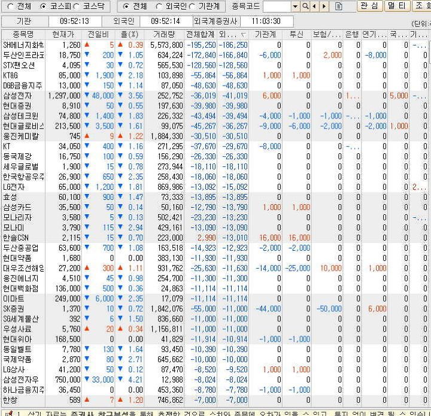
Task: Select the 외국인 radio button
Action: 159,7
